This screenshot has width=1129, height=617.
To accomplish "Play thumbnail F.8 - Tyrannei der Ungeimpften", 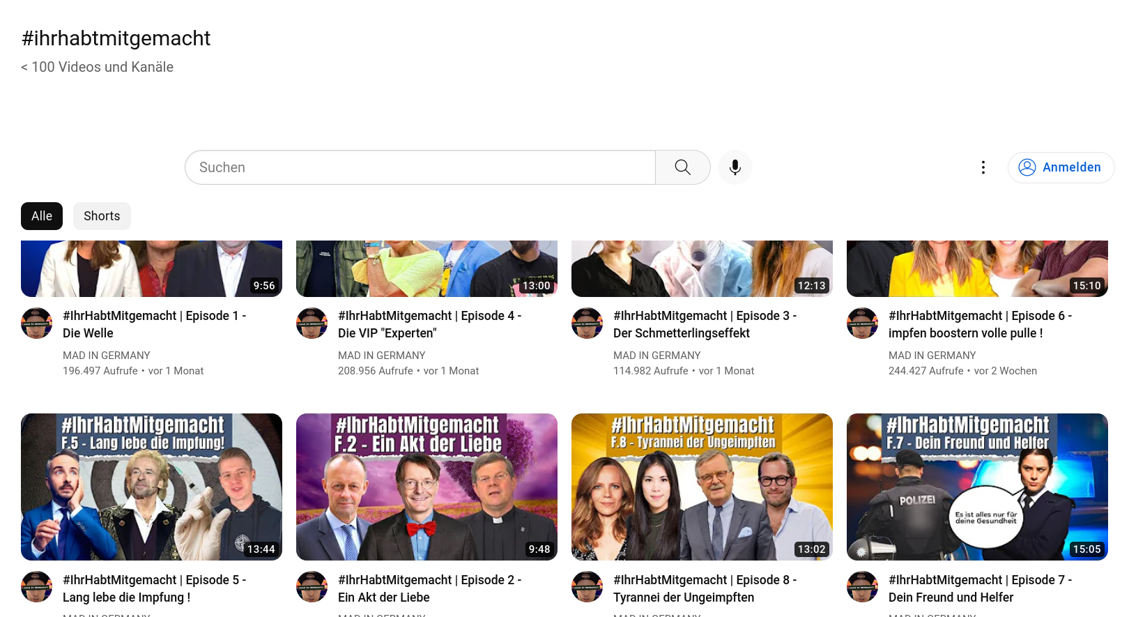I will tap(702, 487).
